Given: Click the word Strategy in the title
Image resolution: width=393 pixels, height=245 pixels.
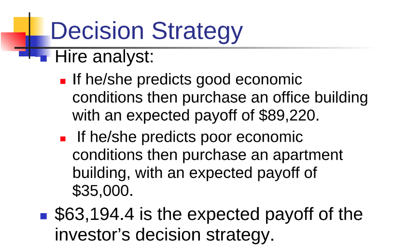Looking at the screenshot, I should [x=197, y=31].
